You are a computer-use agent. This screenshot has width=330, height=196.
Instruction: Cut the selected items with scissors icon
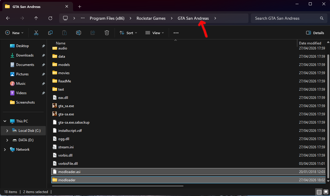(36, 33)
